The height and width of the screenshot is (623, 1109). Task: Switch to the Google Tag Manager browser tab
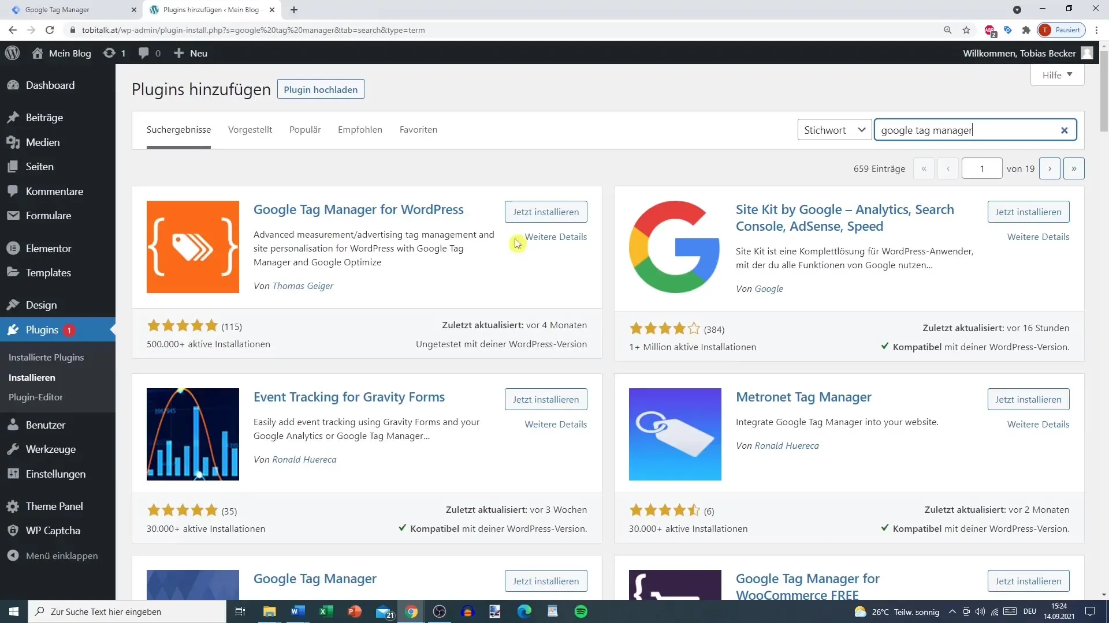tap(72, 10)
